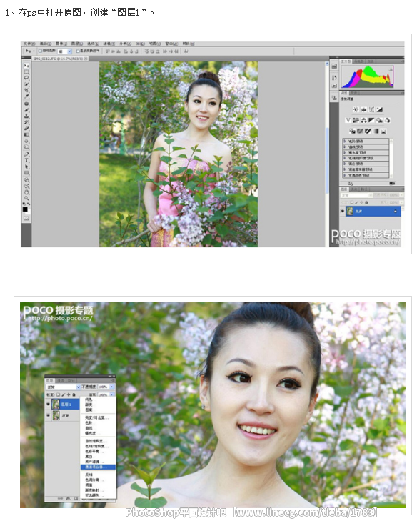Open the 图像 menu
Screen dimensions: 417x526
tap(61, 44)
